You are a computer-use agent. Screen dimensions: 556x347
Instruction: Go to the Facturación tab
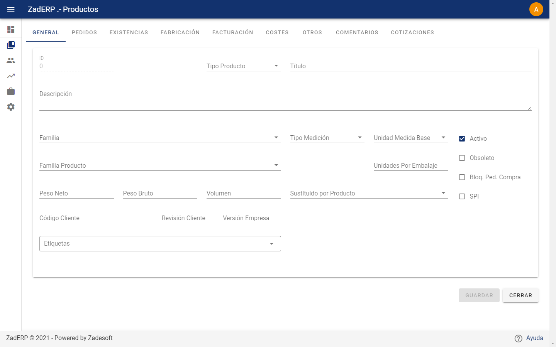point(233,32)
